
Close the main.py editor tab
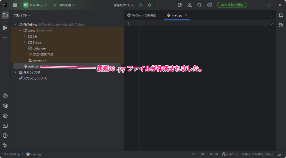(186, 15)
